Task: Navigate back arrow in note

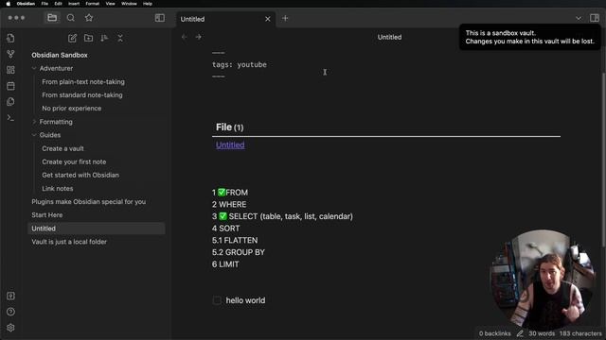Action: [185, 37]
